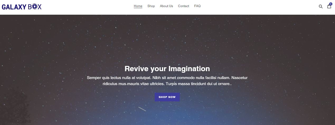
Task: Click the cart item count badge
Action: click(x=331, y=4)
